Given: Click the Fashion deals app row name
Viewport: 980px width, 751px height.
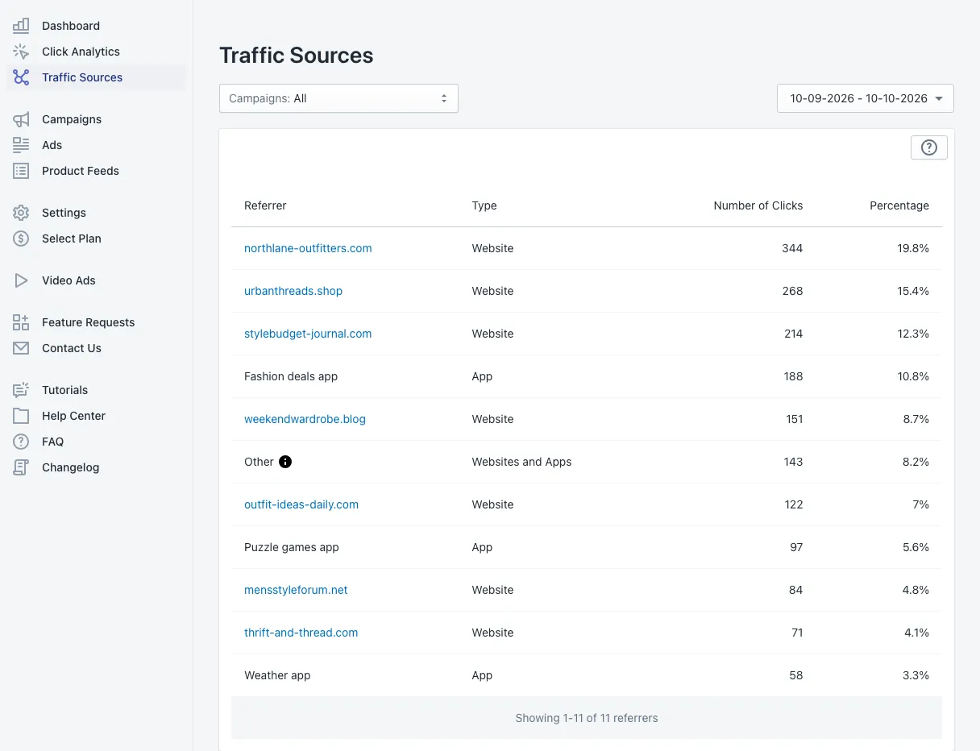Looking at the screenshot, I should tap(291, 376).
